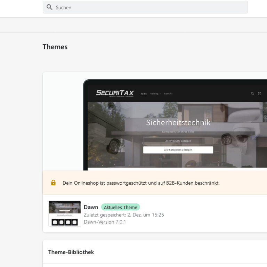Expand the Katalog dropdown in the preview
The image size is (267, 267).
click(155, 94)
